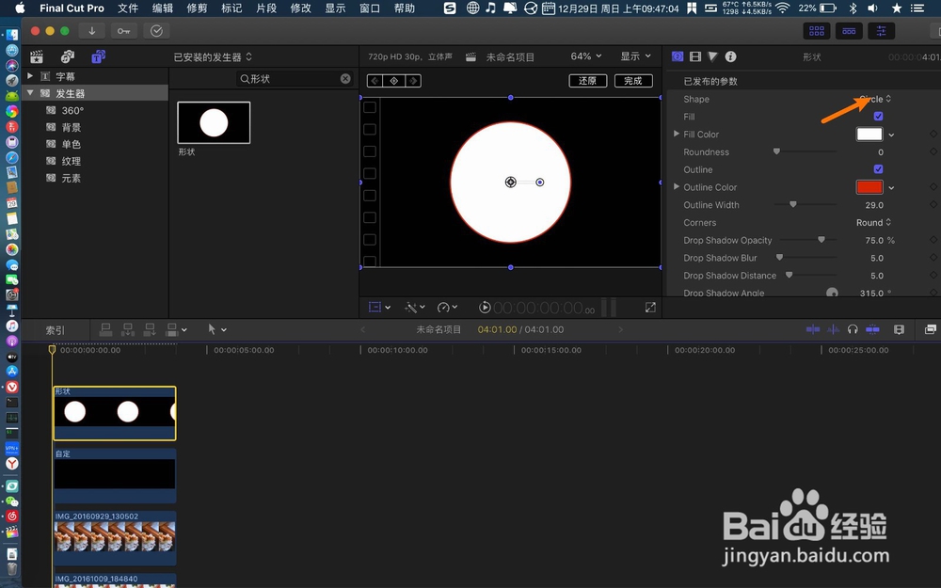Screen dimensions: 941x588
Task: Play the viewer with play button
Action: (485, 308)
